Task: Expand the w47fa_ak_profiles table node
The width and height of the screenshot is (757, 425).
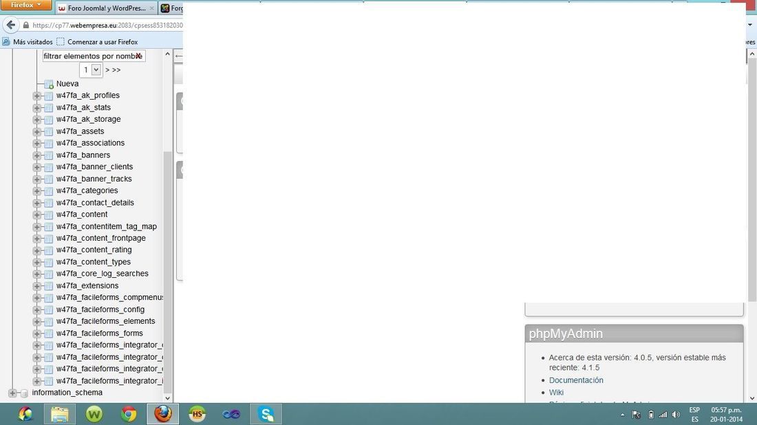Action: (x=36, y=96)
